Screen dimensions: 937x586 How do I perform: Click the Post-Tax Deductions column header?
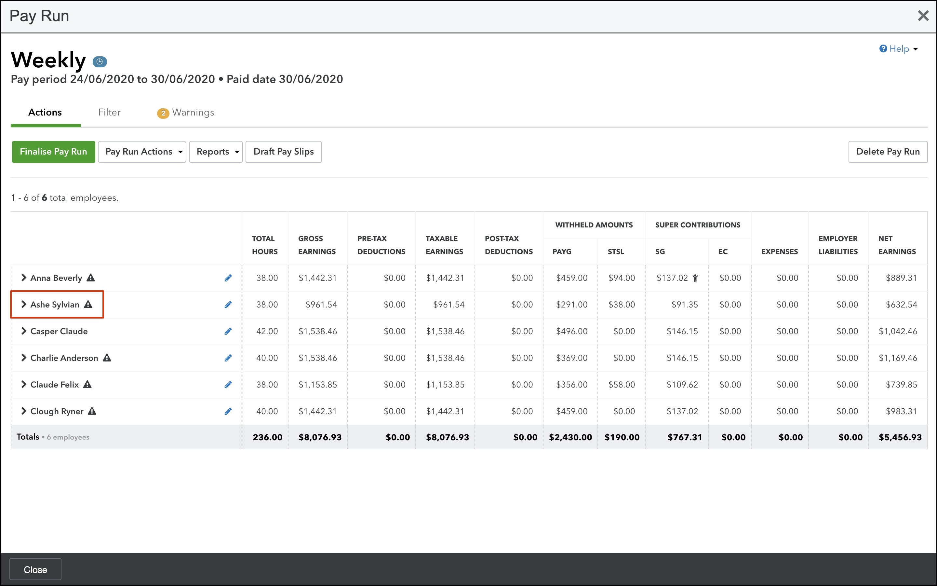click(509, 245)
